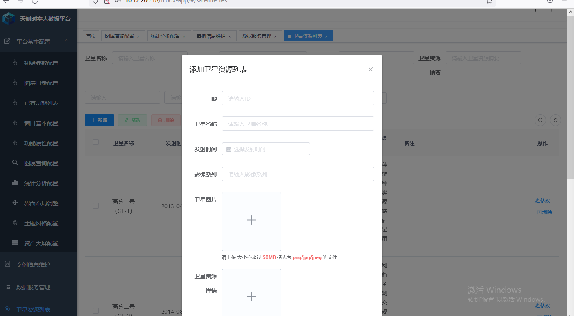This screenshot has height=316, width=574.
Task: Check the 高分二号 row checkbox
Action: (x=96, y=311)
